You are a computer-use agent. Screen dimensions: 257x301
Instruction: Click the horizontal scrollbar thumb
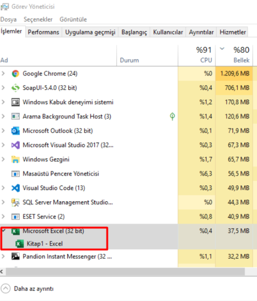tap(125, 272)
